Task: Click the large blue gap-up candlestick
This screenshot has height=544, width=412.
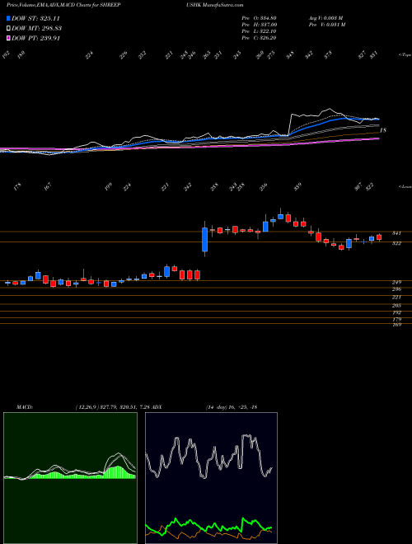Action: (204, 239)
